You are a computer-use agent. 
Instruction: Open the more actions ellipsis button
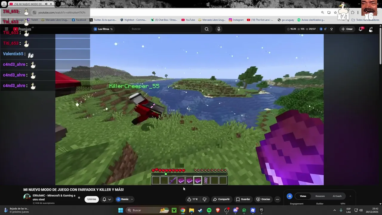[x=277, y=199]
